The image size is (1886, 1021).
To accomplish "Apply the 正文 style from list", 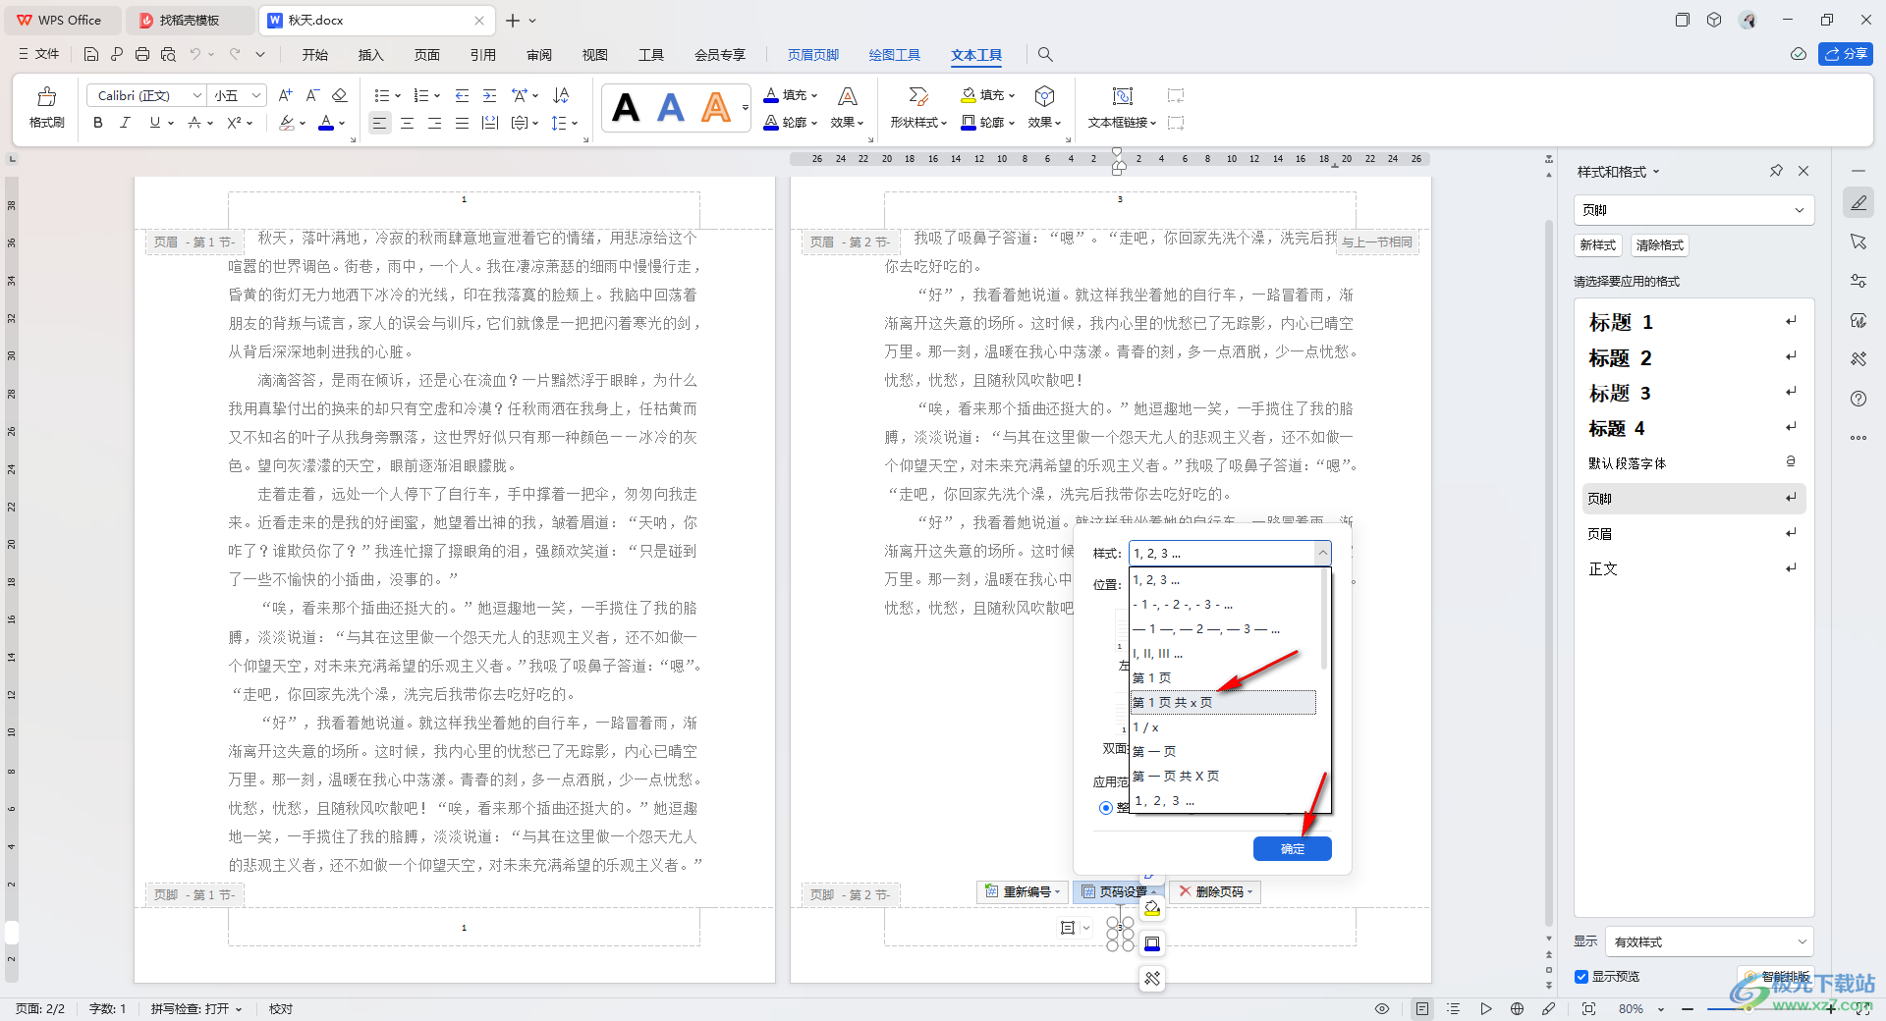I will [1693, 568].
